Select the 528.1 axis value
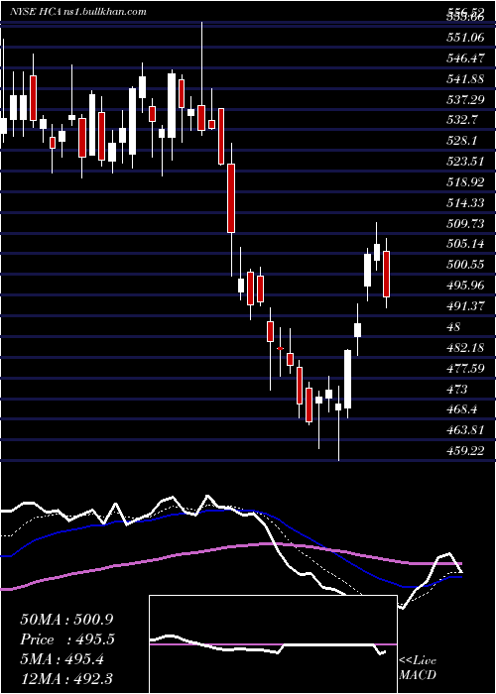This screenshot has height=694, width=496. pyautogui.click(x=461, y=141)
